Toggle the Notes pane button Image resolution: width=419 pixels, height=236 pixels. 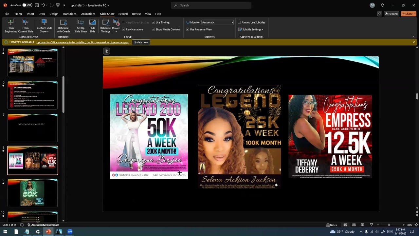(332, 225)
